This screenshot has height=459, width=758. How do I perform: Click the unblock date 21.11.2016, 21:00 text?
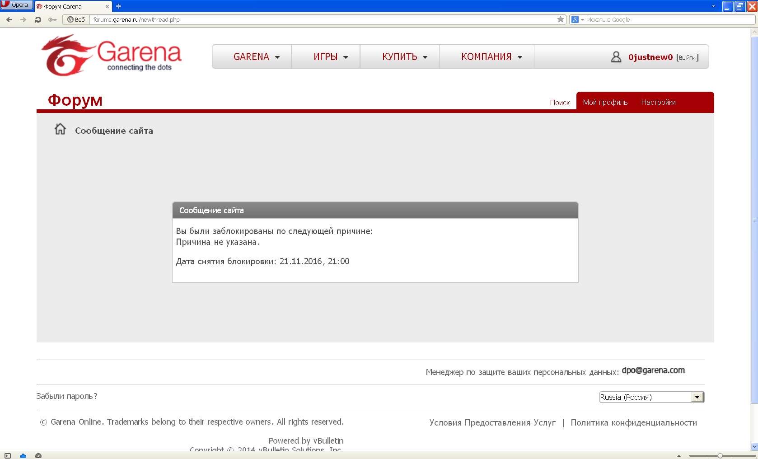(314, 262)
